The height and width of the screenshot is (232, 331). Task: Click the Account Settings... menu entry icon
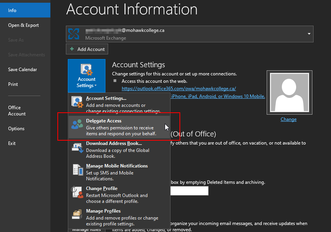click(x=77, y=101)
